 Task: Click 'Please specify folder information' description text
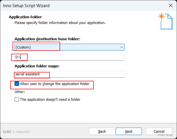pos(60,23)
